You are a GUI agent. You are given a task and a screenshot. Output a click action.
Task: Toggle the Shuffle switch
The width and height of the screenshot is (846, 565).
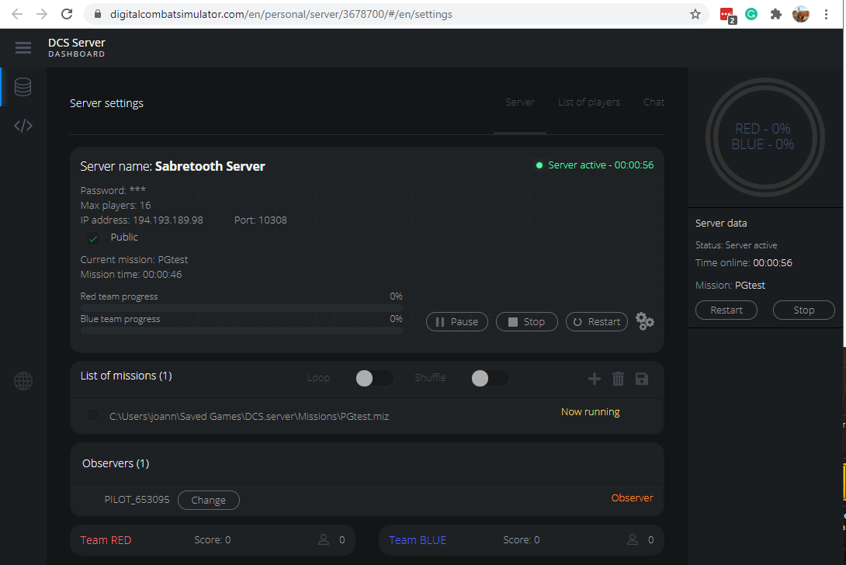[490, 378]
